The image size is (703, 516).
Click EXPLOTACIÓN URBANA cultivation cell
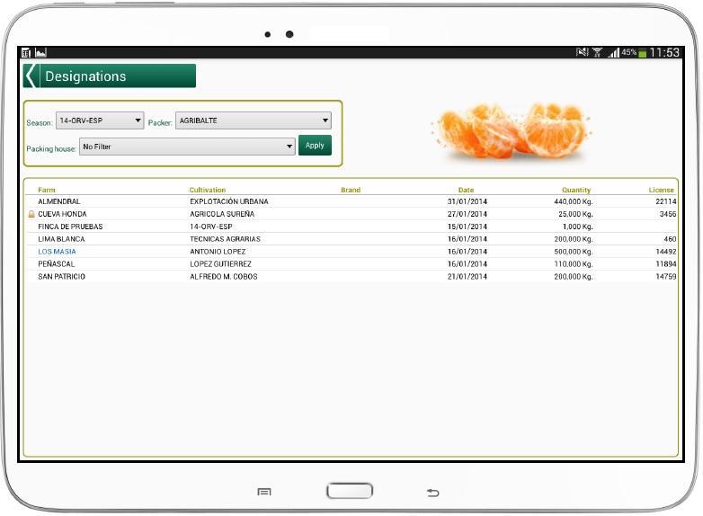click(x=229, y=201)
